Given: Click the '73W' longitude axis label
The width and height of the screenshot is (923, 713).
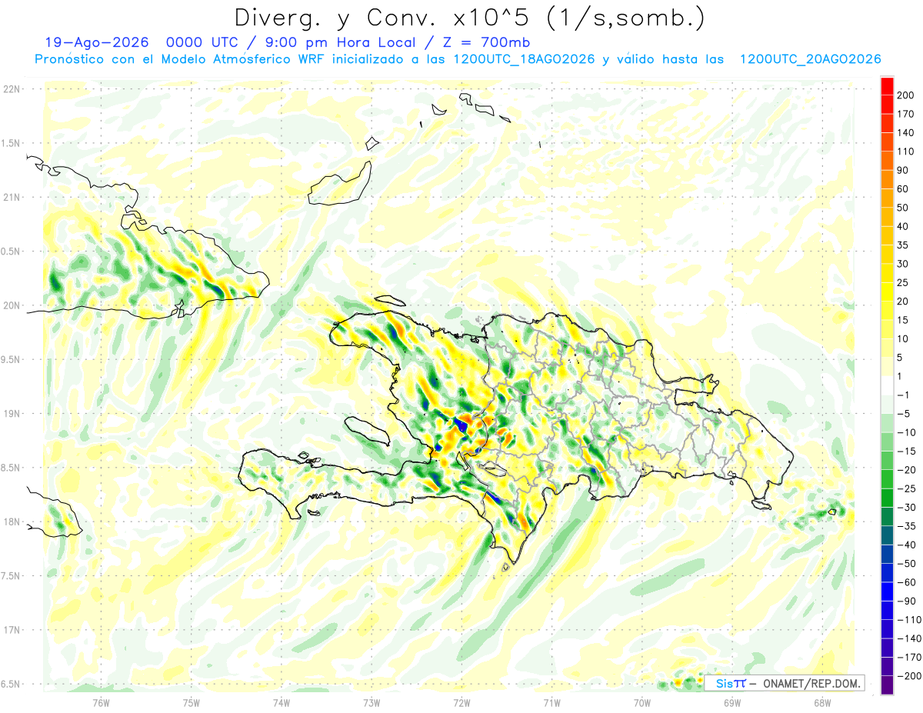Looking at the screenshot, I should pyautogui.click(x=372, y=702).
